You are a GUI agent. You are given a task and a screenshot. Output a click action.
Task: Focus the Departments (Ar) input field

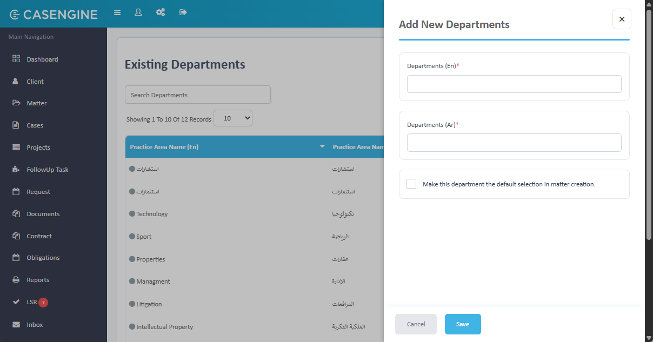[514, 143]
